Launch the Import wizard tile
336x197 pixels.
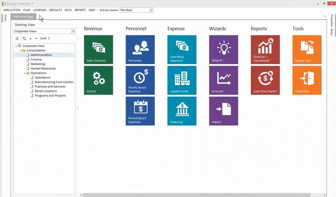[x=223, y=111]
